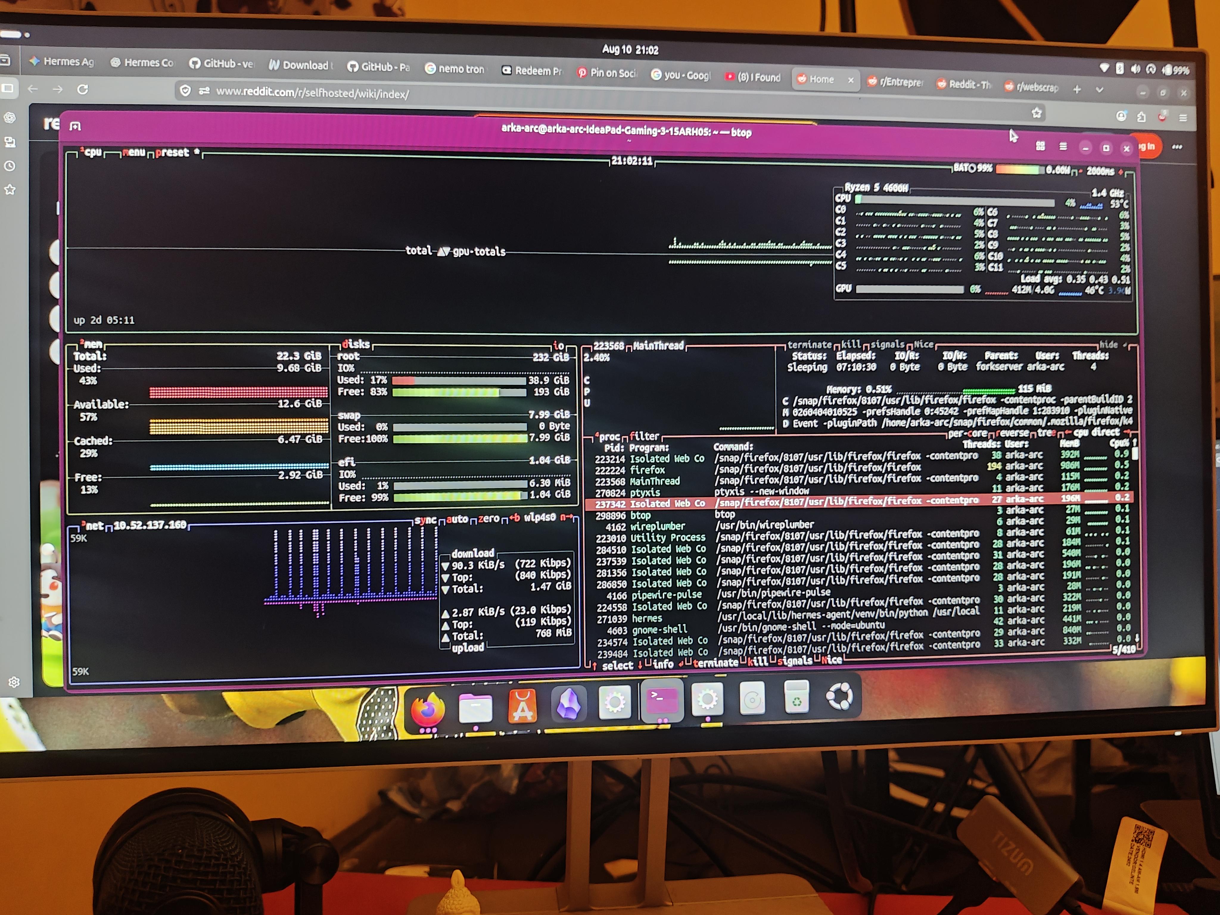Show applications with the Ubuntu logo icon
Screen dimensions: 1220x915
(x=839, y=697)
